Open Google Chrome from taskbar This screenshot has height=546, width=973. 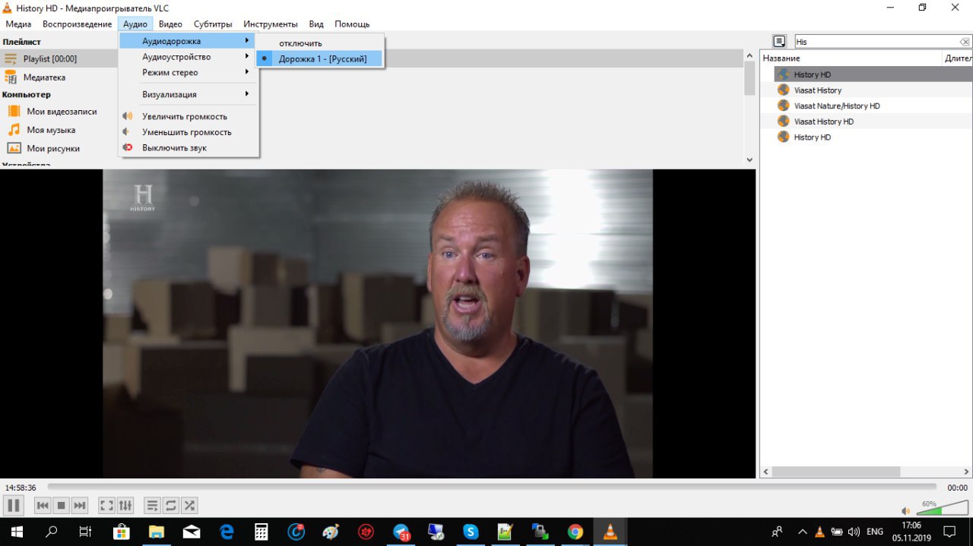point(575,532)
